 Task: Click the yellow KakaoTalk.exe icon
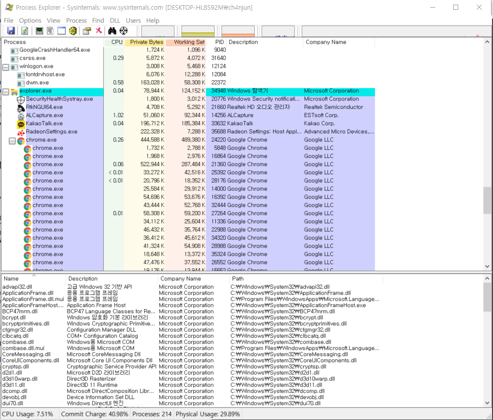[21, 125]
